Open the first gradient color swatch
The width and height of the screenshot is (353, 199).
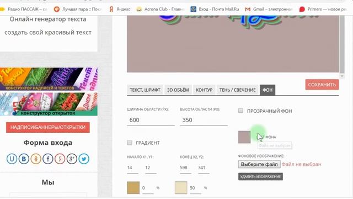point(133,188)
